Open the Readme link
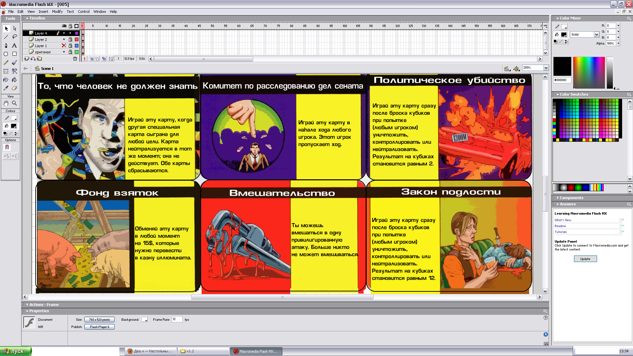Viewport: 633px width, 356px height. tap(560, 226)
